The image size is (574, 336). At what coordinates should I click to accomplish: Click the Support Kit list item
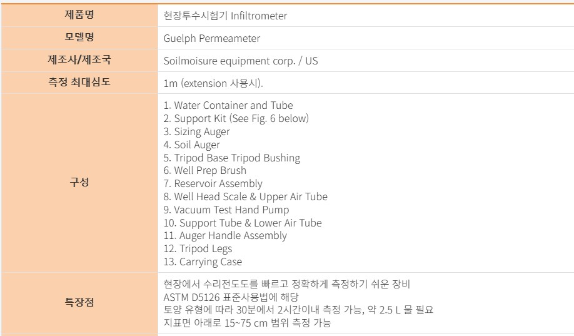[x=236, y=118]
